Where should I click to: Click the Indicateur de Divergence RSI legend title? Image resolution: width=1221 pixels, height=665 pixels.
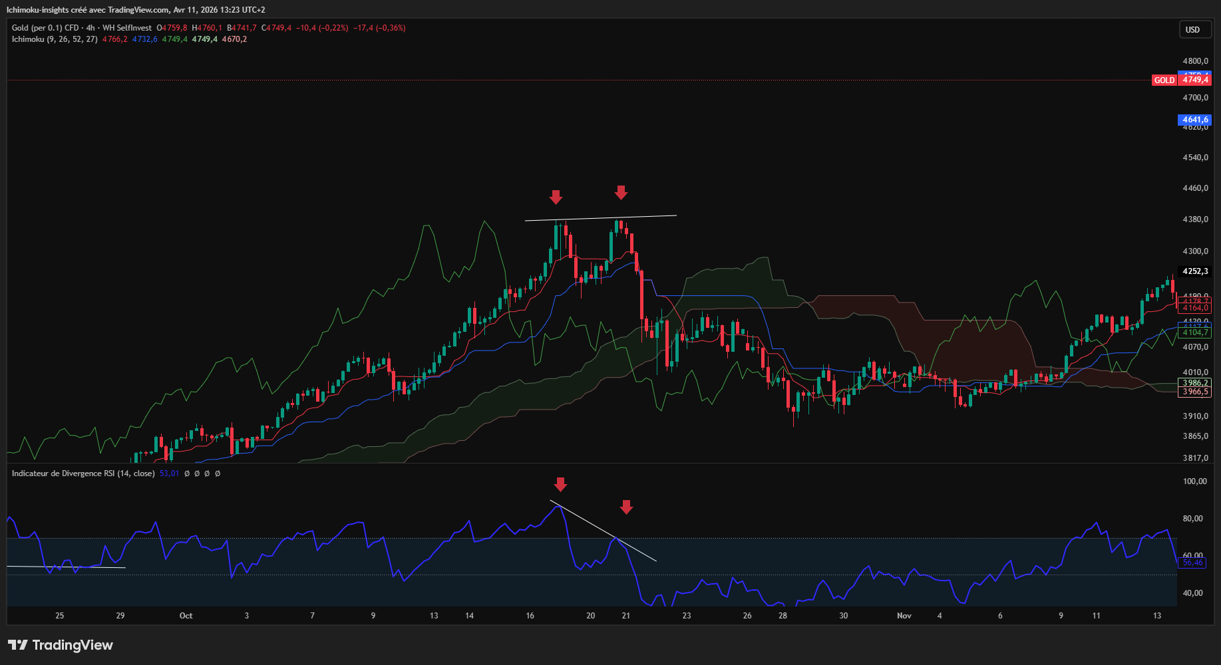pyautogui.click(x=83, y=473)
